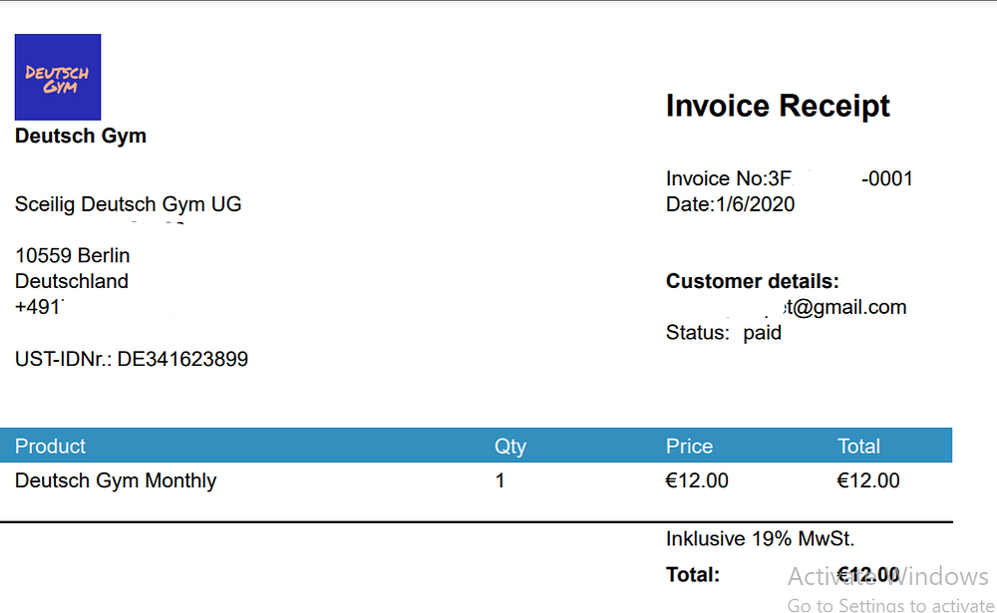Select the Inklusive 19% MwSt. line
The height and width of the screenshot is (613, 997).
pos(760,538)
